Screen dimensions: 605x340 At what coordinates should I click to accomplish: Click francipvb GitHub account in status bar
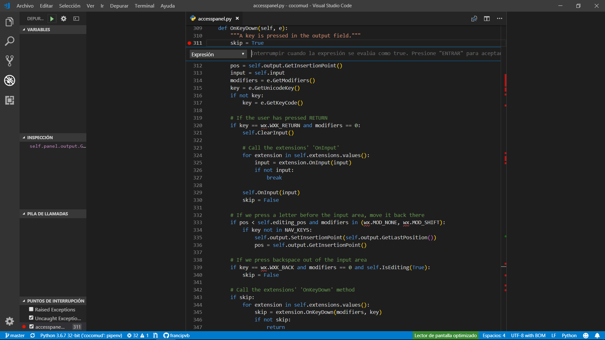(176, 336)
